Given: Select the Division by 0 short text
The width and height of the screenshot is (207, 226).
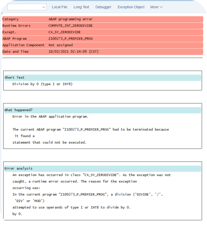Looking at the screenshot, I should [x=42, y=84].
